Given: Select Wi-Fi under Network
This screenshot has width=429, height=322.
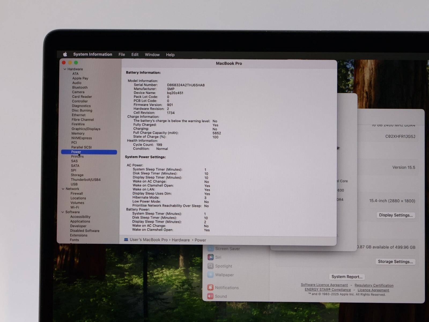Looking at the screenshot, I should pos(75,207).
